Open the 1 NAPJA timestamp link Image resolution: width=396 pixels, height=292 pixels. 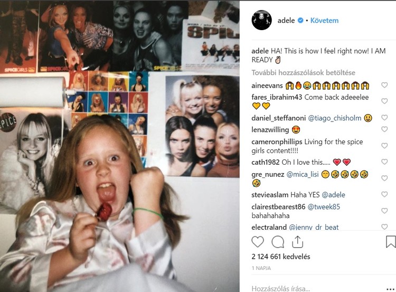[261, 268]
